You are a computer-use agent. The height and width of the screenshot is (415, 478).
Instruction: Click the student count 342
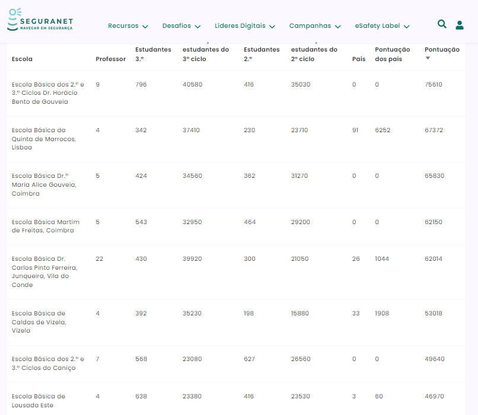141,130
